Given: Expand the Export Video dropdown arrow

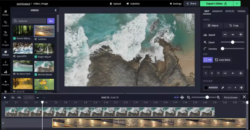Looking at the screenshot, I should point(237,4).
